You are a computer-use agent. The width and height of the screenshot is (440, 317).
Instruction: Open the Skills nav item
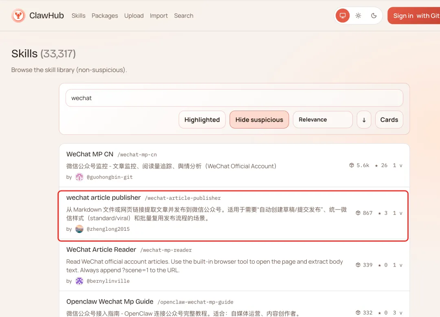coord(78,16)
